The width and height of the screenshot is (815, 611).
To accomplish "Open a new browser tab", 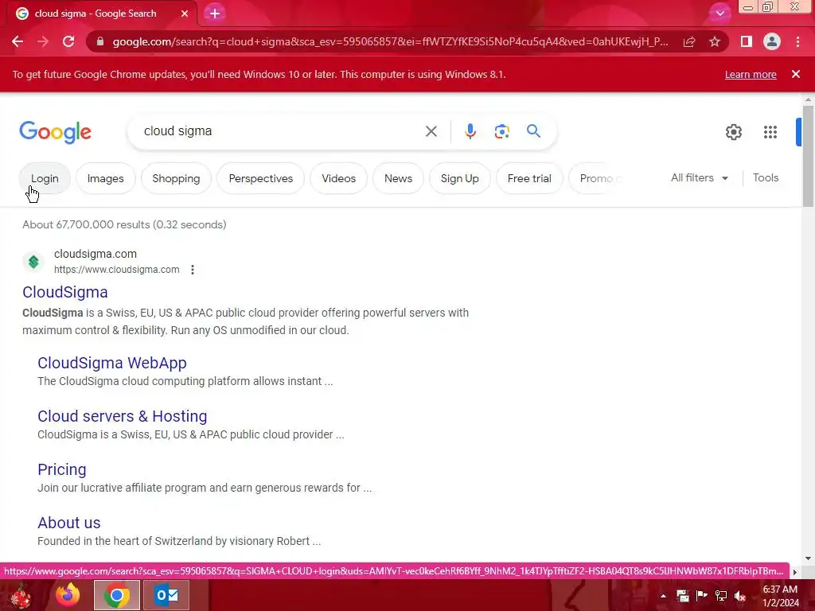I will click(x=215, y=14).
